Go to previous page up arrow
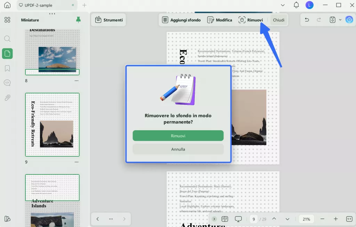 tap(274, 219)
